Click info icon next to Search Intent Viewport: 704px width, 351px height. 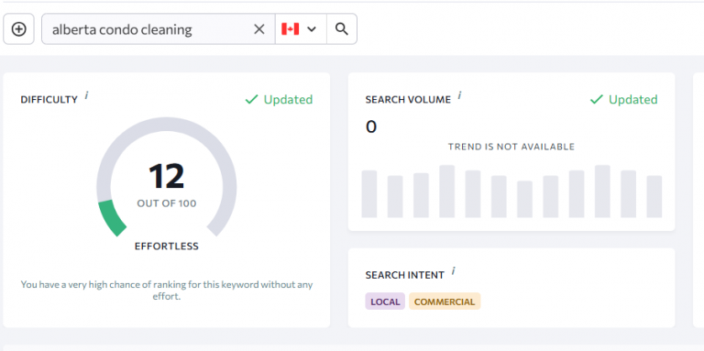454,270
